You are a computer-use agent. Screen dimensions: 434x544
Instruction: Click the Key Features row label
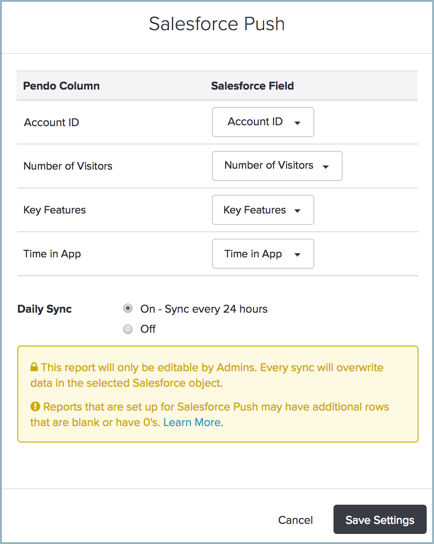[x=54, y=210]
